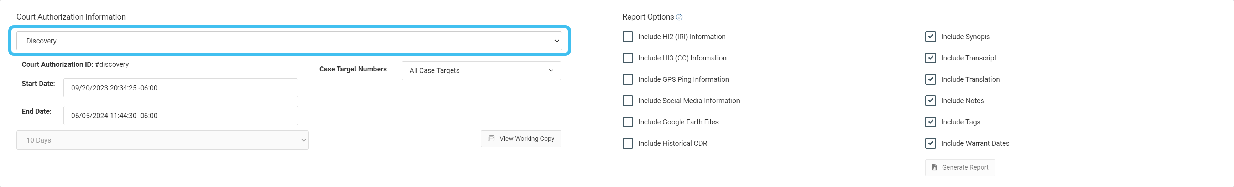Click the Start Date input field
1234x187 pixels.
pyautogui.click(x=180, y=88)
